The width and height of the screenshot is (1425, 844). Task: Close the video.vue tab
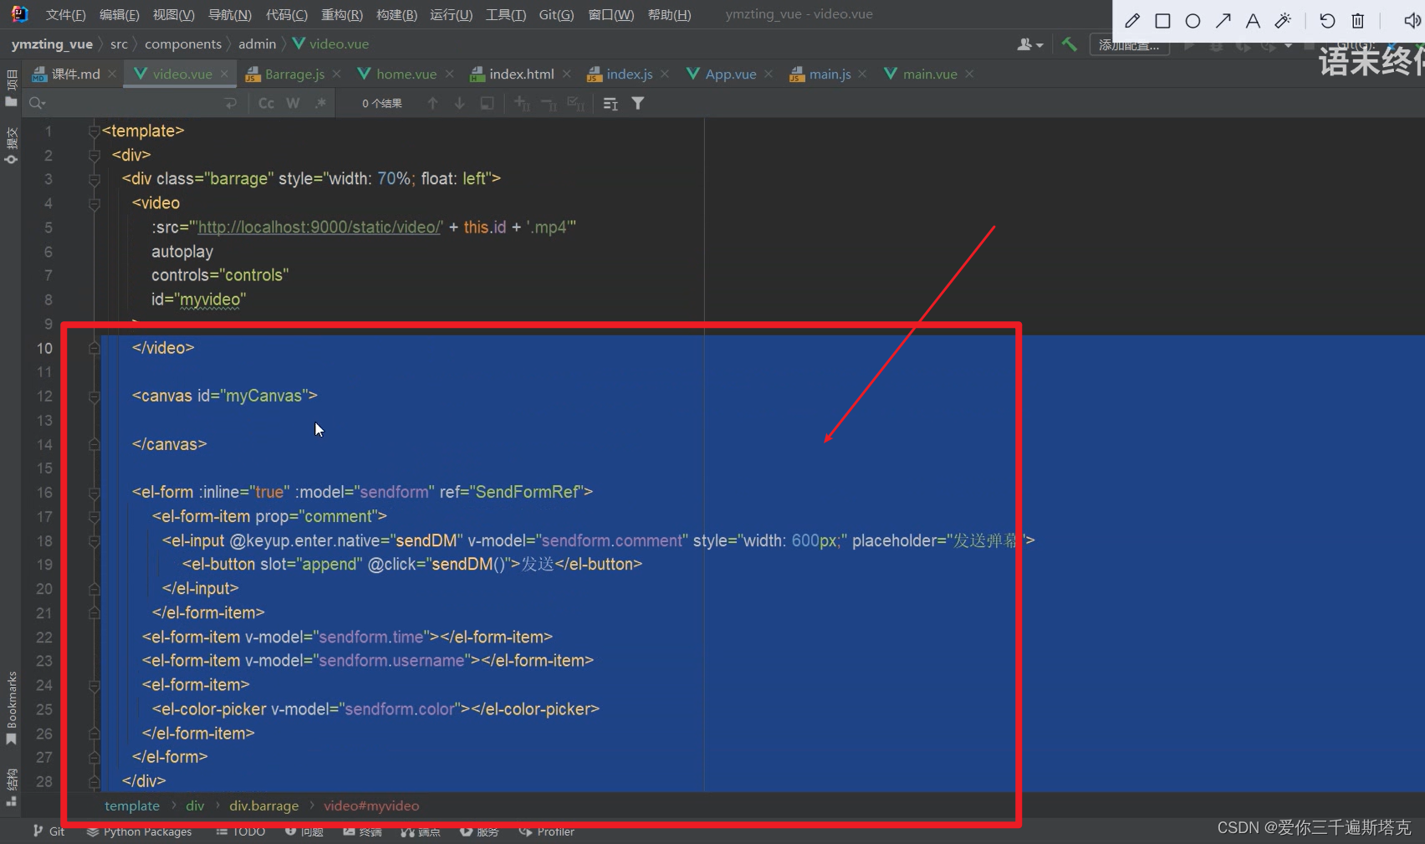[x=224, y=74]
